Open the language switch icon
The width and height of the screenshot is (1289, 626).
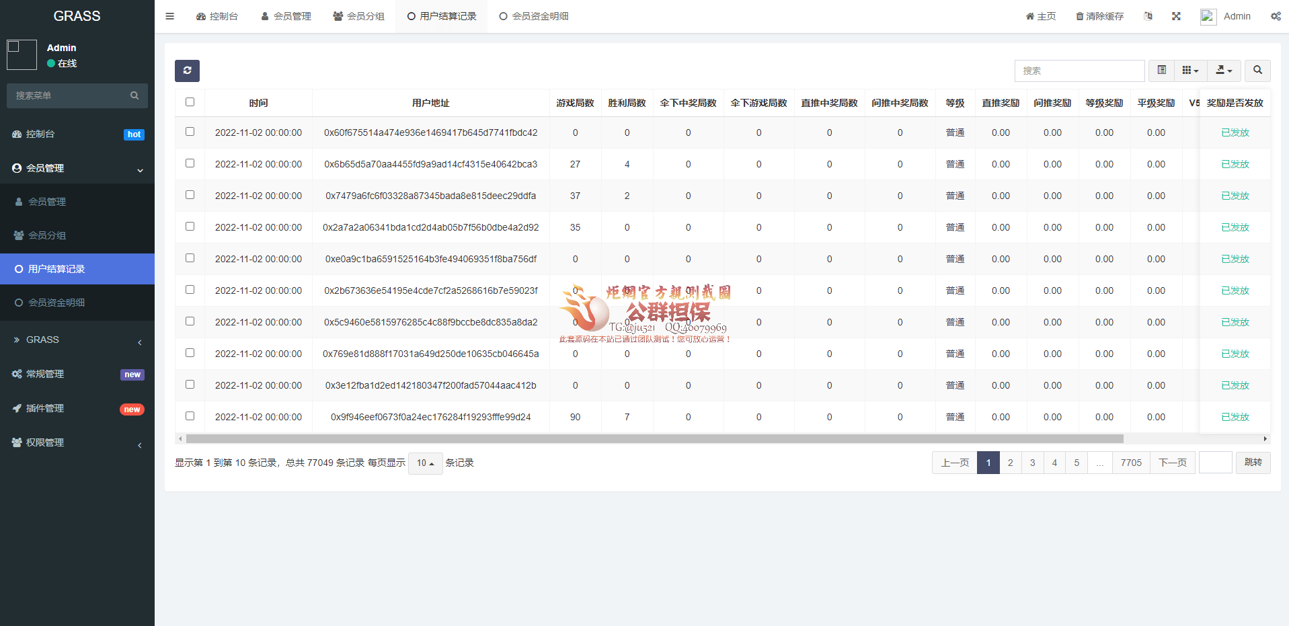1148,16
